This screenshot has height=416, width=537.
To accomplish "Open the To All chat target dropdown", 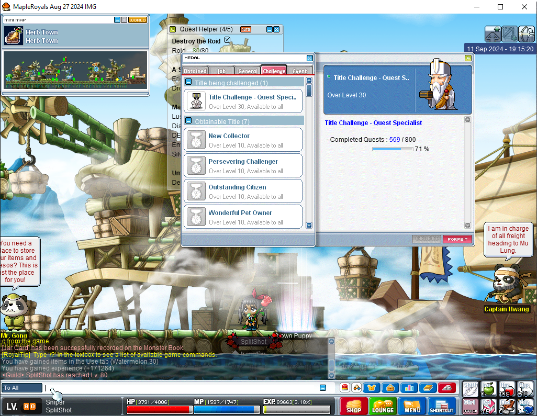I will [x=22, y=388].
